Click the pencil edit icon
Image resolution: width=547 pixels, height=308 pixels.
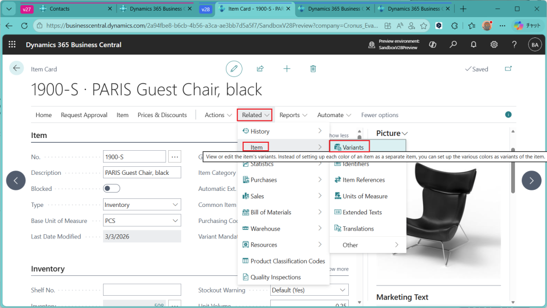point(233,68)
